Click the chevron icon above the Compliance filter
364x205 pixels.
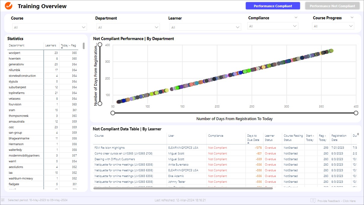click(296, 17)
